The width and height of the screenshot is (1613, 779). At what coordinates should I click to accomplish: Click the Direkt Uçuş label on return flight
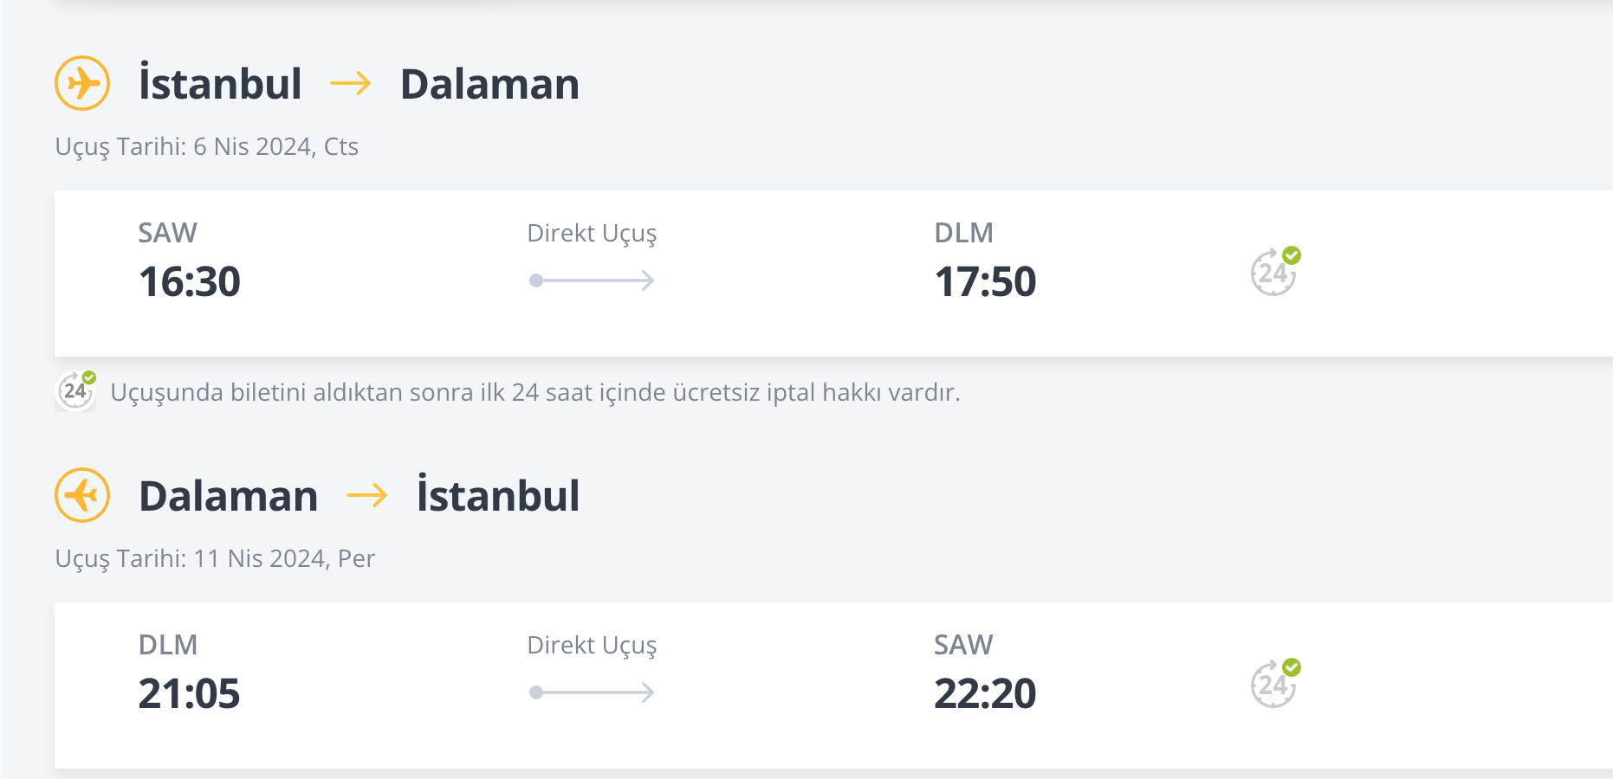point(592,646)
